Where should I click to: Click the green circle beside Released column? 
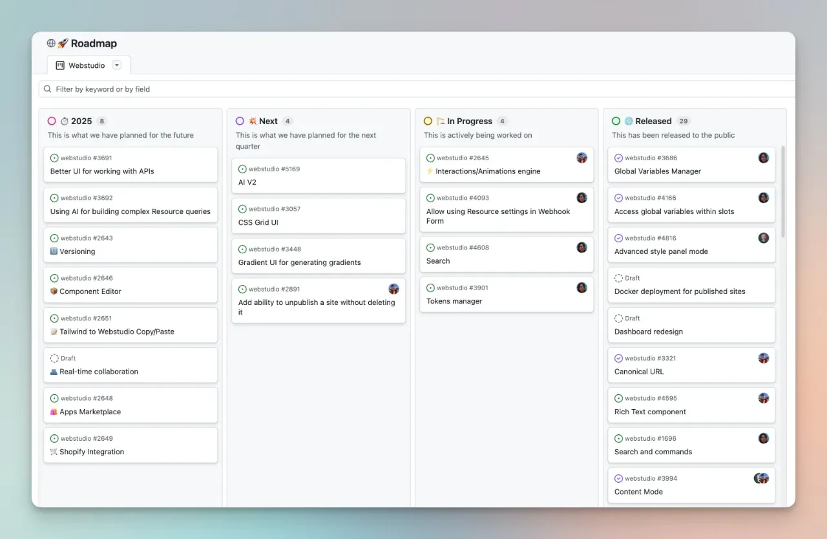616,121
